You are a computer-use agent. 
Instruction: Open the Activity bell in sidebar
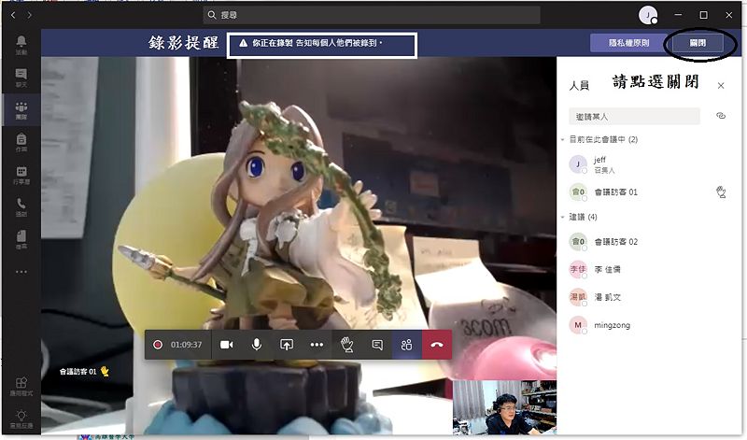[x=21, y=45]
